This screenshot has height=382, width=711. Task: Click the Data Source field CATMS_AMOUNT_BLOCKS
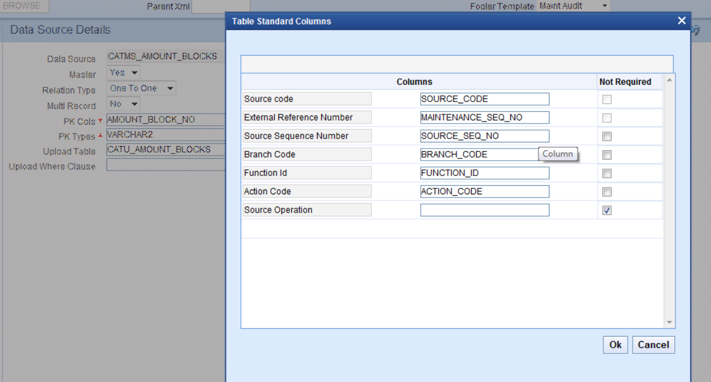pyautogui.click(x=166, y=56)
